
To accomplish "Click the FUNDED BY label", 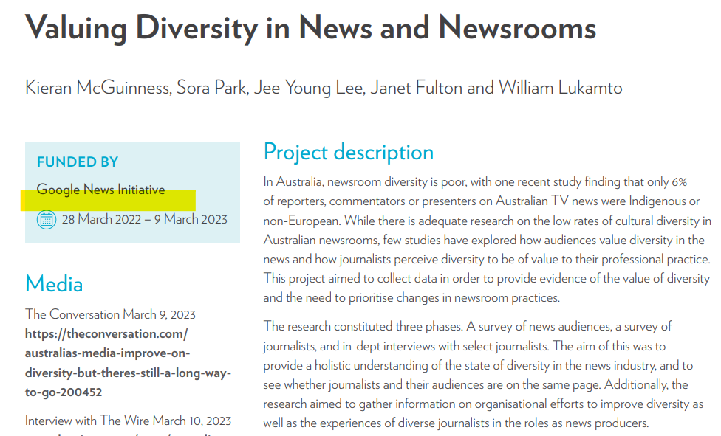I will pyautogui.click(x=78, y=162).
